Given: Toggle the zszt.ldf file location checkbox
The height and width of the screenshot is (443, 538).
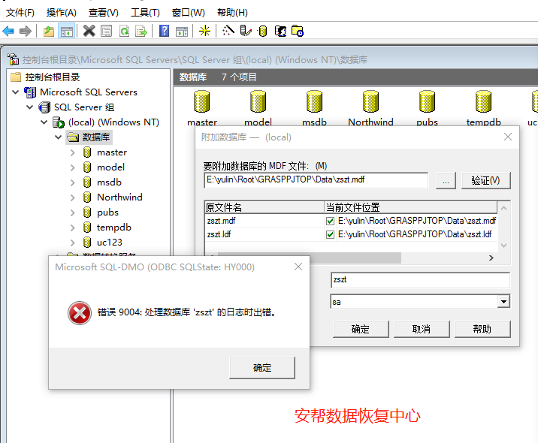Looking at the screenshot, I should (x=330, y=234).
